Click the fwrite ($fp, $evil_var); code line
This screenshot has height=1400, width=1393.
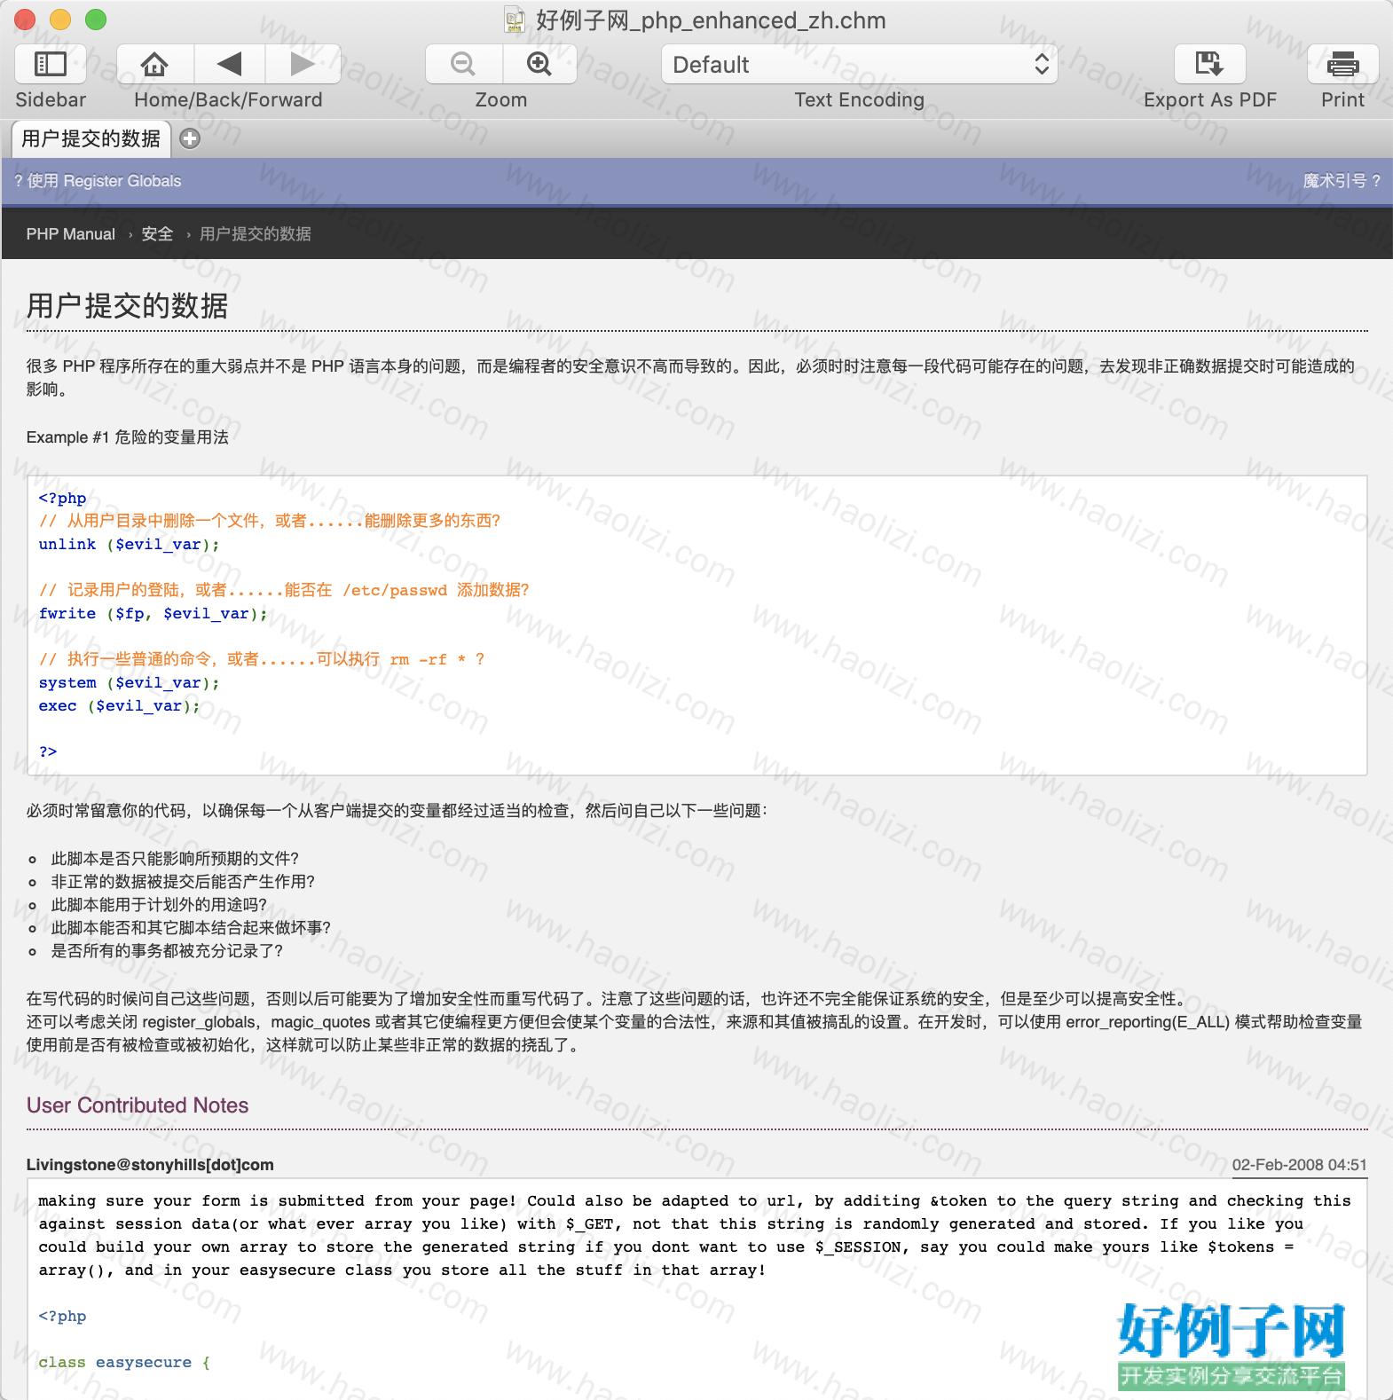153,614
